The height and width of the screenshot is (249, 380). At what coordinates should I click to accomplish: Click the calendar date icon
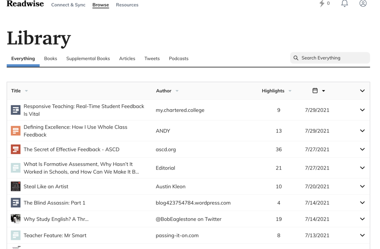(315, 90)
